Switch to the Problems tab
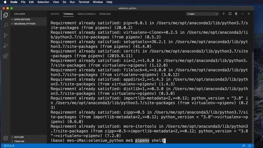This screenshot has width=263, height=148. tap(105, 14)
